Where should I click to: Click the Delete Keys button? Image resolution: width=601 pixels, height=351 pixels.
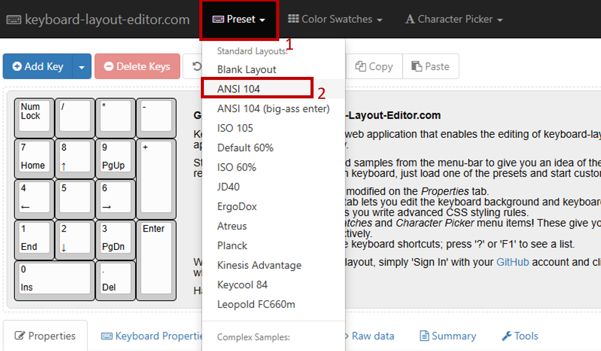(x=137, y=66)
